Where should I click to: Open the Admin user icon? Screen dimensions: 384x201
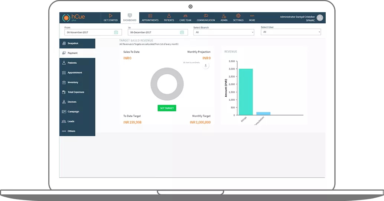(224, 16)
